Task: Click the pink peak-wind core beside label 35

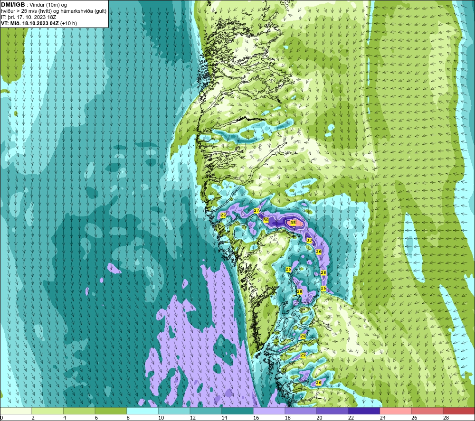Action: pos(298,223)
